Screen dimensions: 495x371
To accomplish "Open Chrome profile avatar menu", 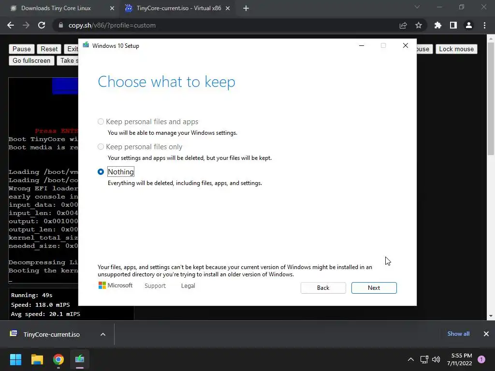I will tap(469, 25).
